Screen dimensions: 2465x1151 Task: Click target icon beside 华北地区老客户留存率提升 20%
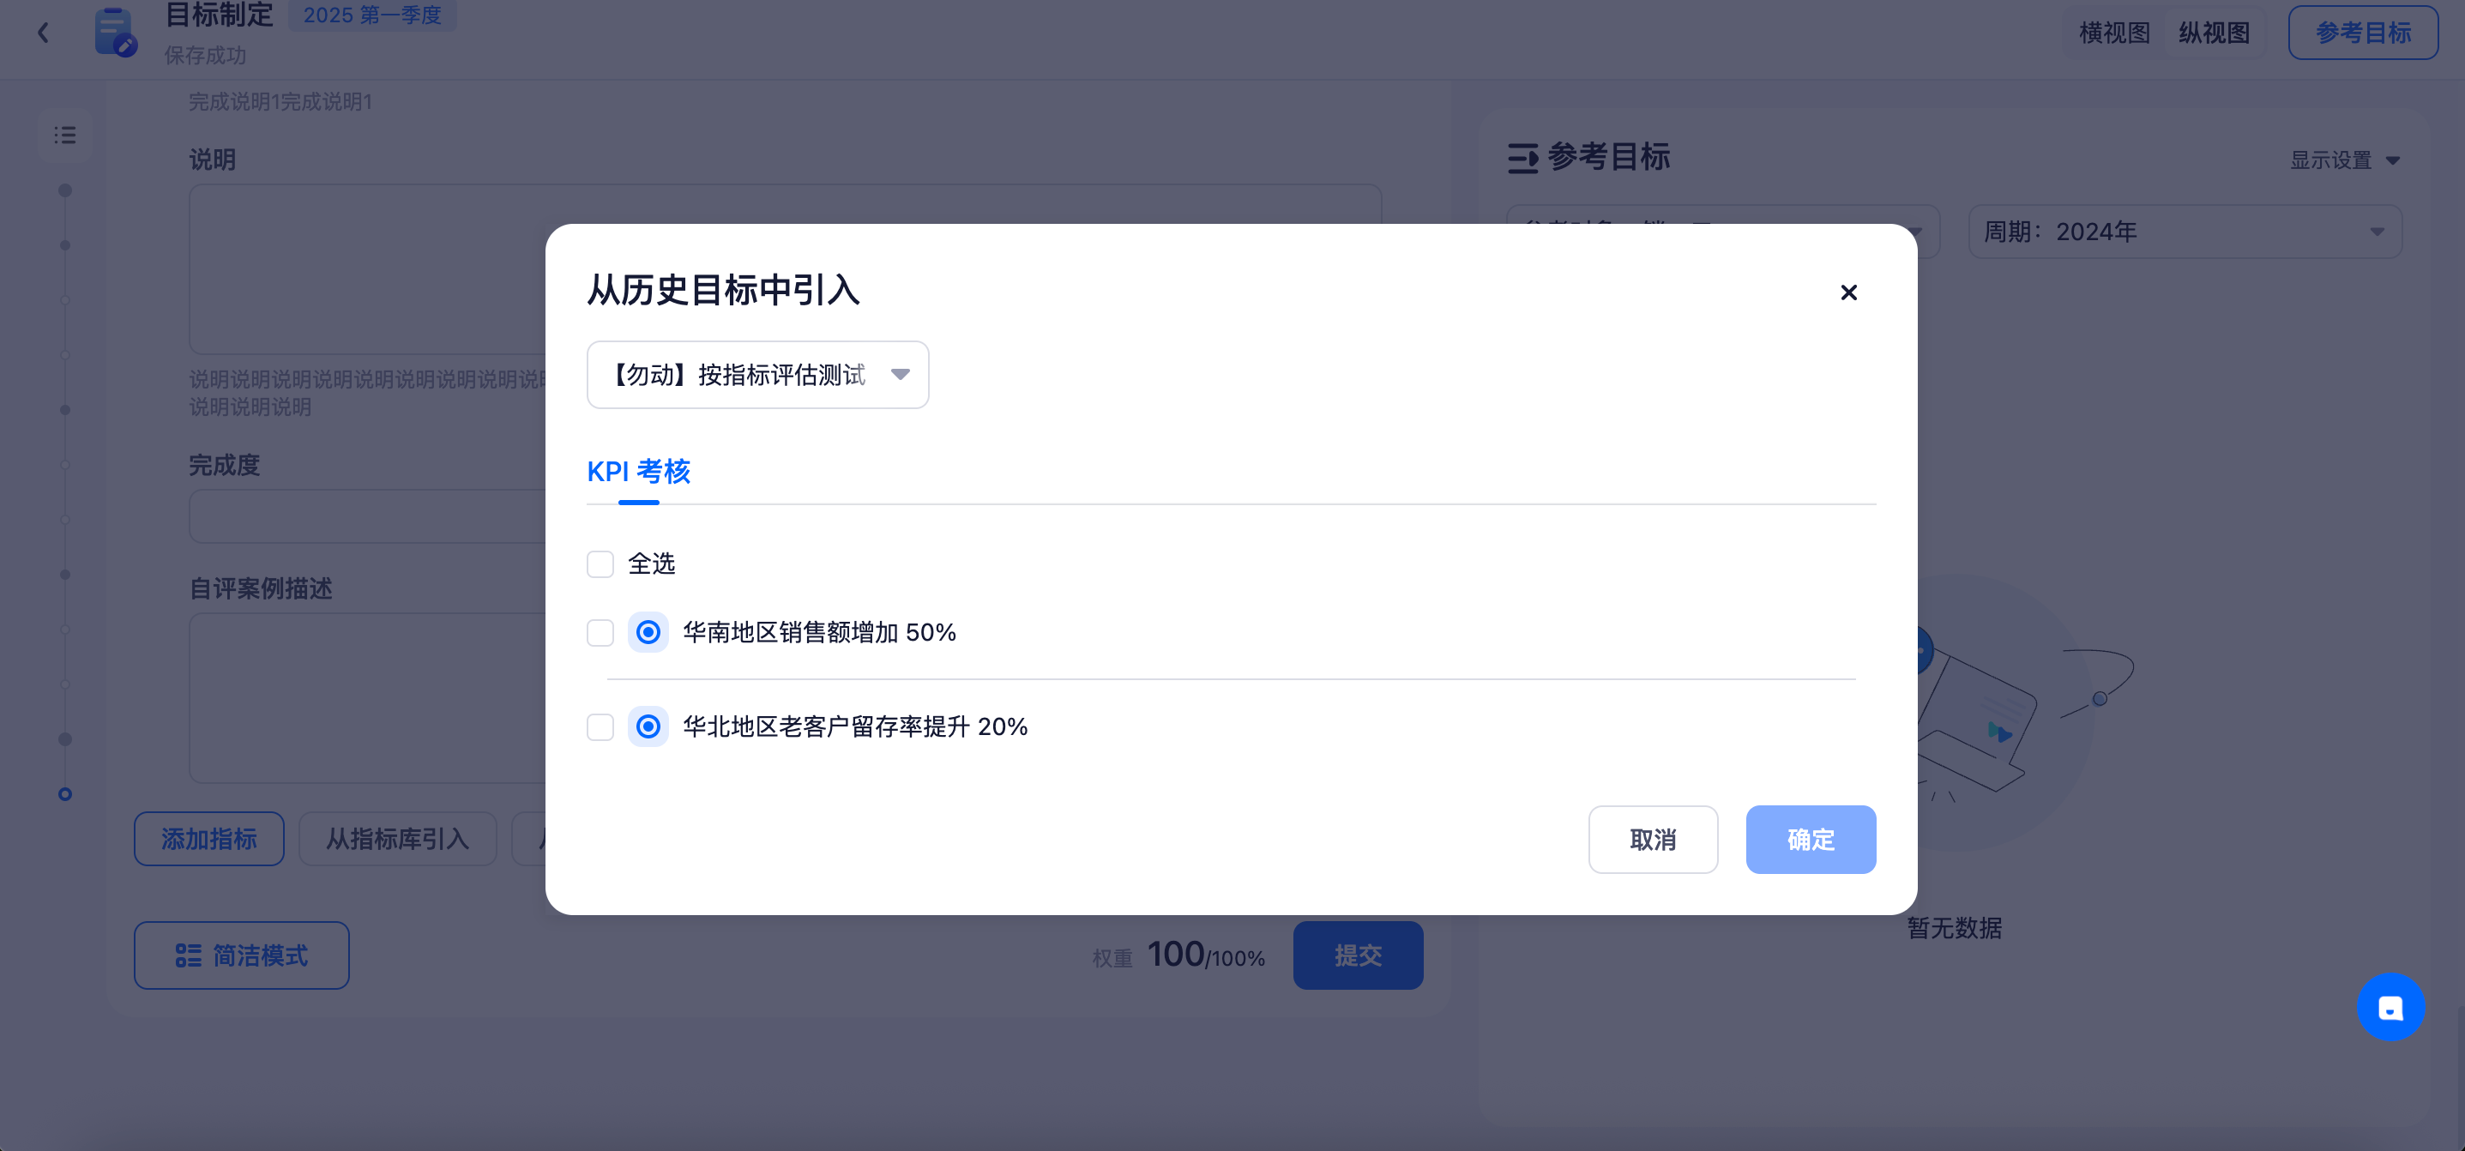coord(648,727)
